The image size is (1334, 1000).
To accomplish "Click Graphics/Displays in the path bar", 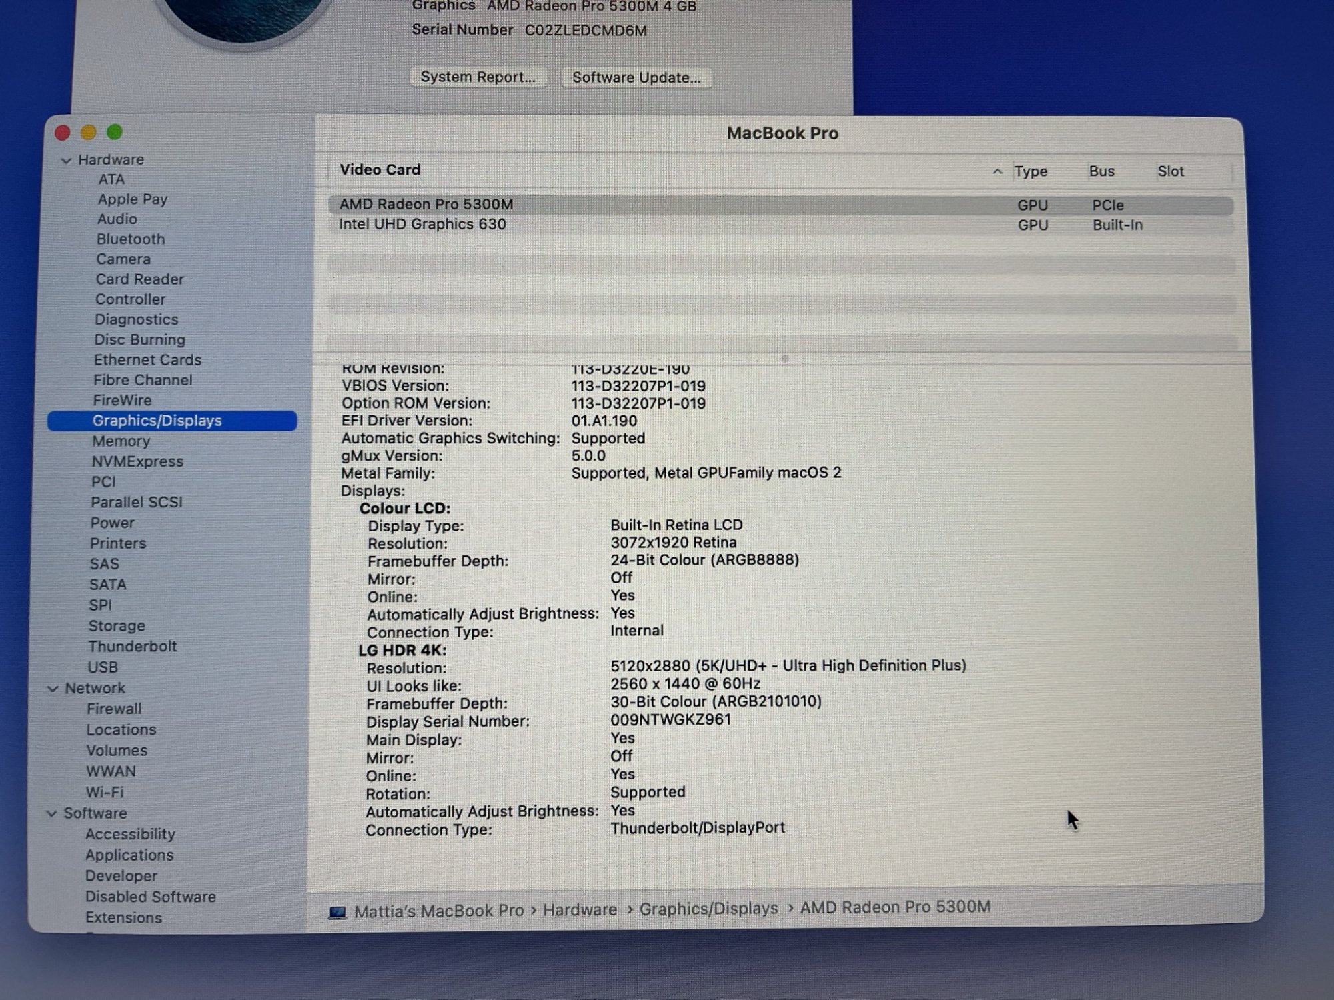I will (708, 909).
